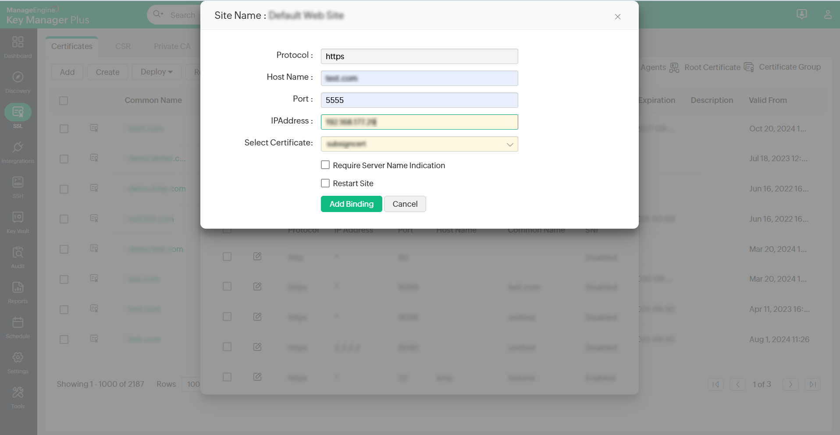Screen dimensions: 840x435
Task: Go to SSH section in sidebar
Action: tap(18, 186)
